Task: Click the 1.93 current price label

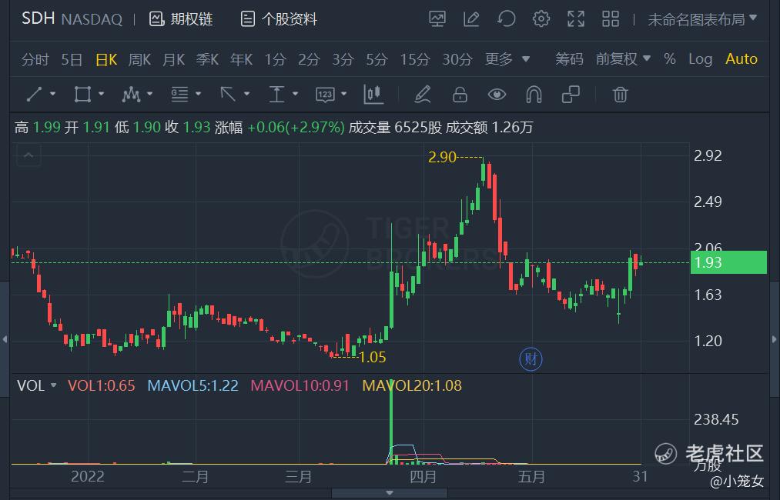Action: tap(728, 262)
